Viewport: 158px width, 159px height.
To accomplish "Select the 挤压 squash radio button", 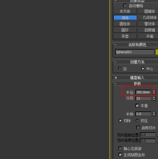I will [137, 121].
